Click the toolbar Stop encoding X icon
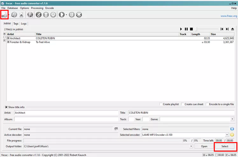Viewport: 238px width, 157px height. pos(79,15)
